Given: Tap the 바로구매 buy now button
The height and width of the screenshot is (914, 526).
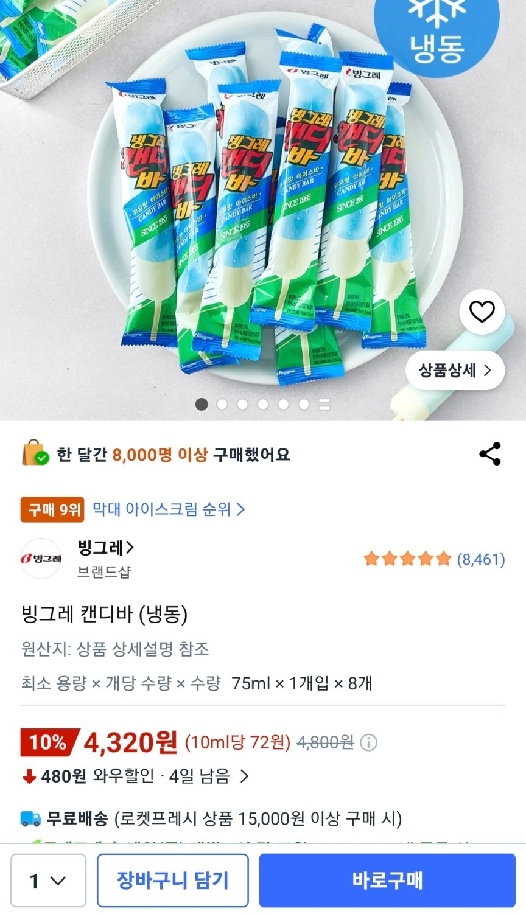Looking at the screenshot, I should point(387,881).
